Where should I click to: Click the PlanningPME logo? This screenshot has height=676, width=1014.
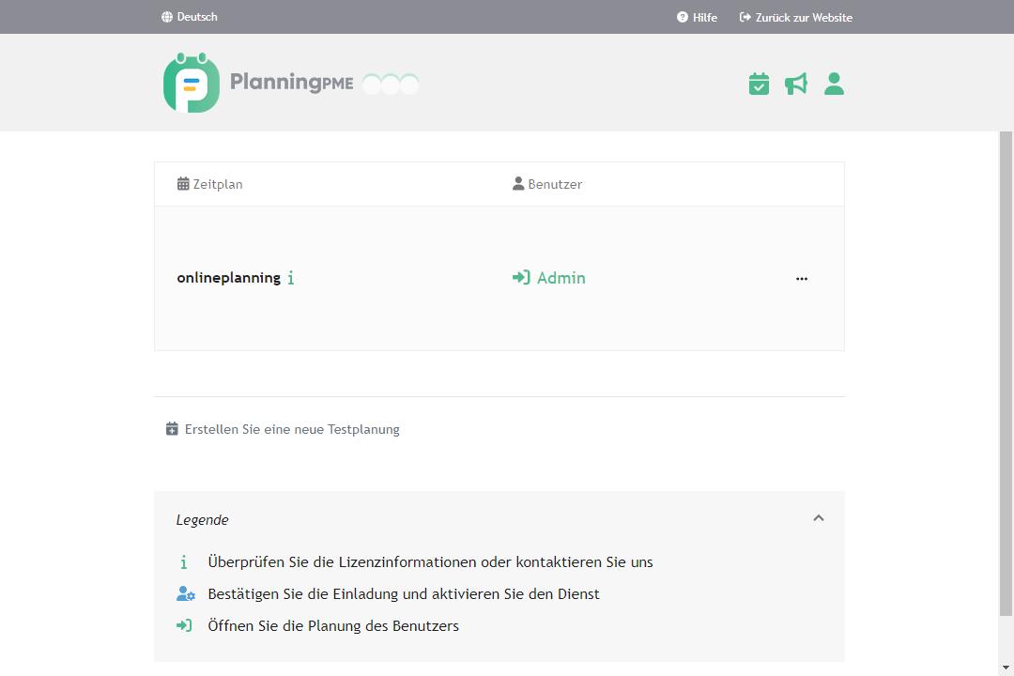(x=258, y=83)
